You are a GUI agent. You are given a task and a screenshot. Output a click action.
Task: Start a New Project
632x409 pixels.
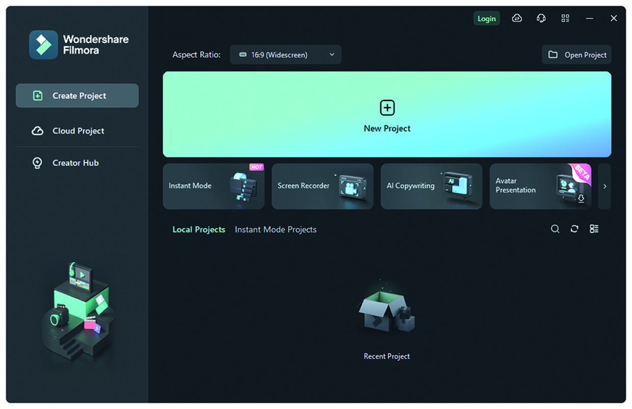tap(387, 114)
